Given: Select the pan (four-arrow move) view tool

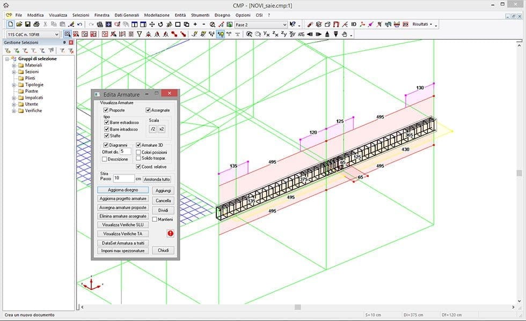Looking at the screenshot, I should (x=152, y=25).
